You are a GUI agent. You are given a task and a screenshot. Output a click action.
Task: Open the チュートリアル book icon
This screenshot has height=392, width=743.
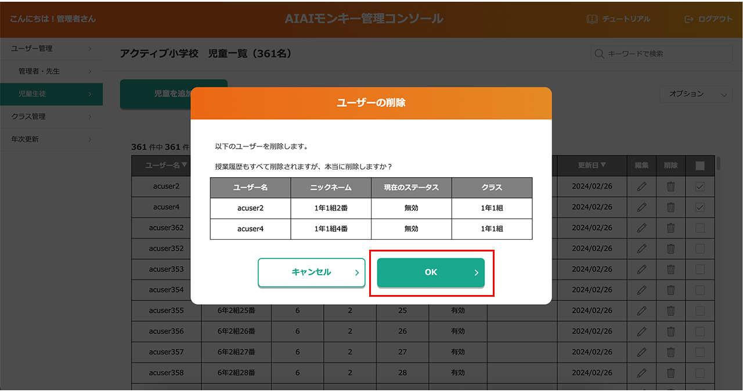tap(592, 19)
